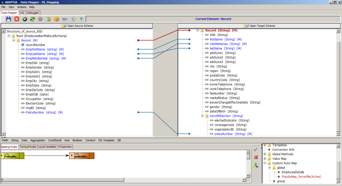Collapse the target Record node
342x186 pixels.
pyautogui.click(x=198, y=30)
